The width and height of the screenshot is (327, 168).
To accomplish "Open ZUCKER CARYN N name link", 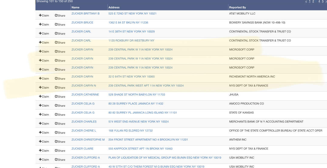I will pyautogui.click(x=84, y=86).
